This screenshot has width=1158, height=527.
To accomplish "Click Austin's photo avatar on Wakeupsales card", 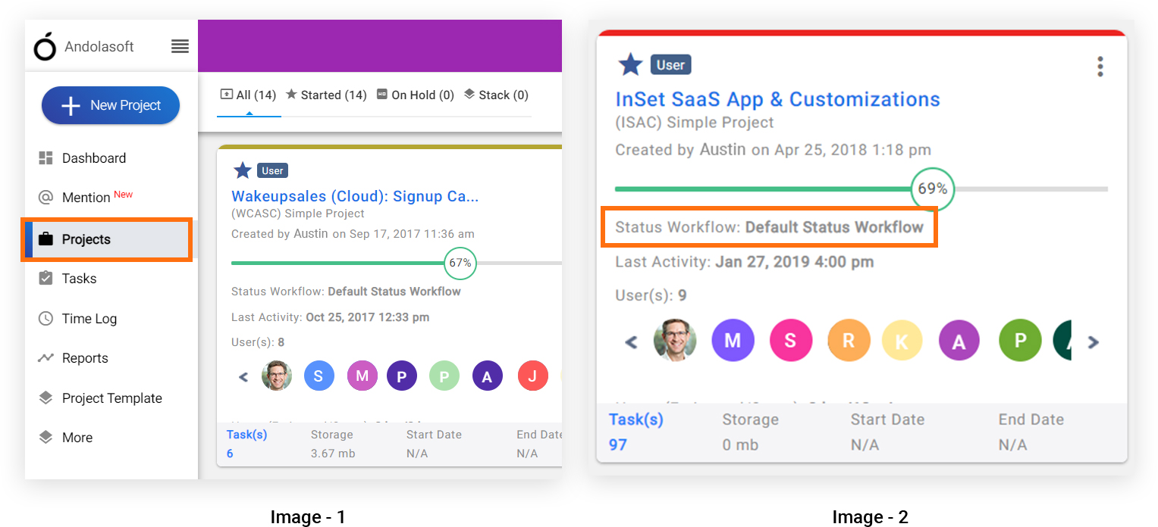I will click(277, 376).
